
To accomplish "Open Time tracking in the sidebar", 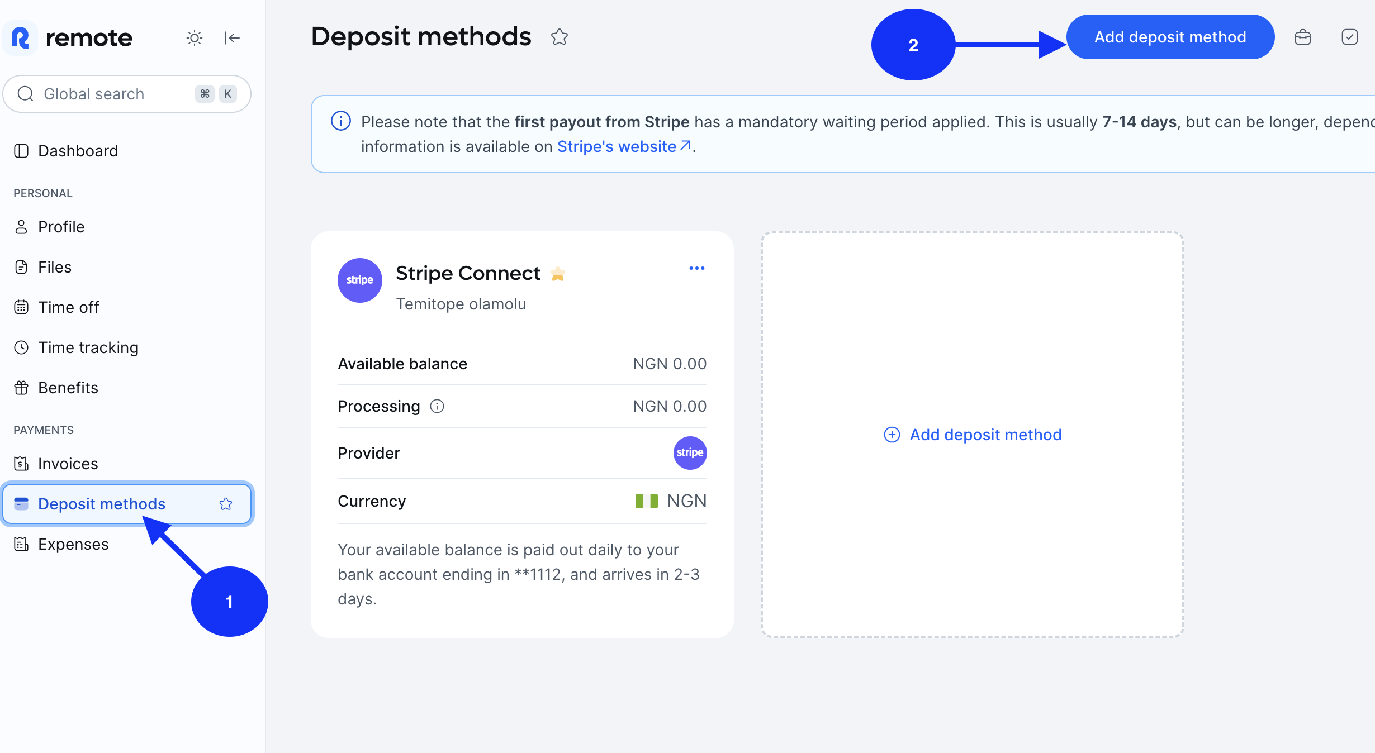I will [x=127, y=347].
